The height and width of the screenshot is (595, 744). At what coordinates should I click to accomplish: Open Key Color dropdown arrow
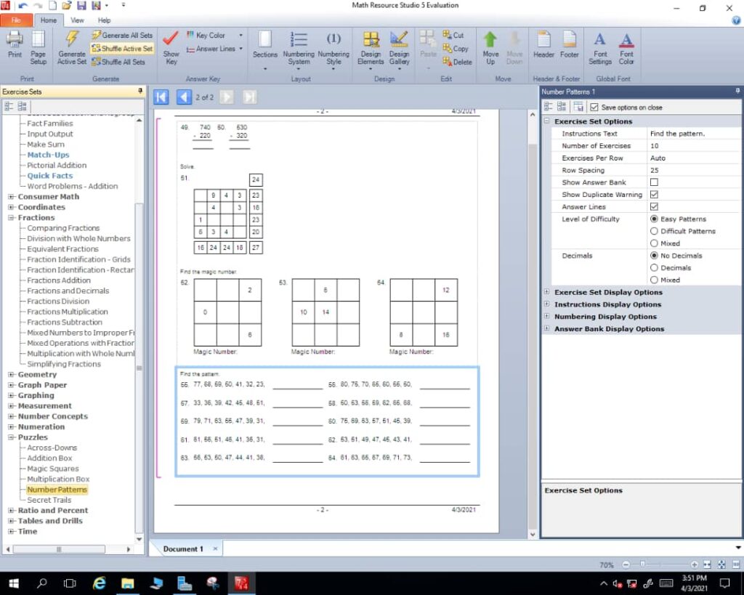coord(240,35)
